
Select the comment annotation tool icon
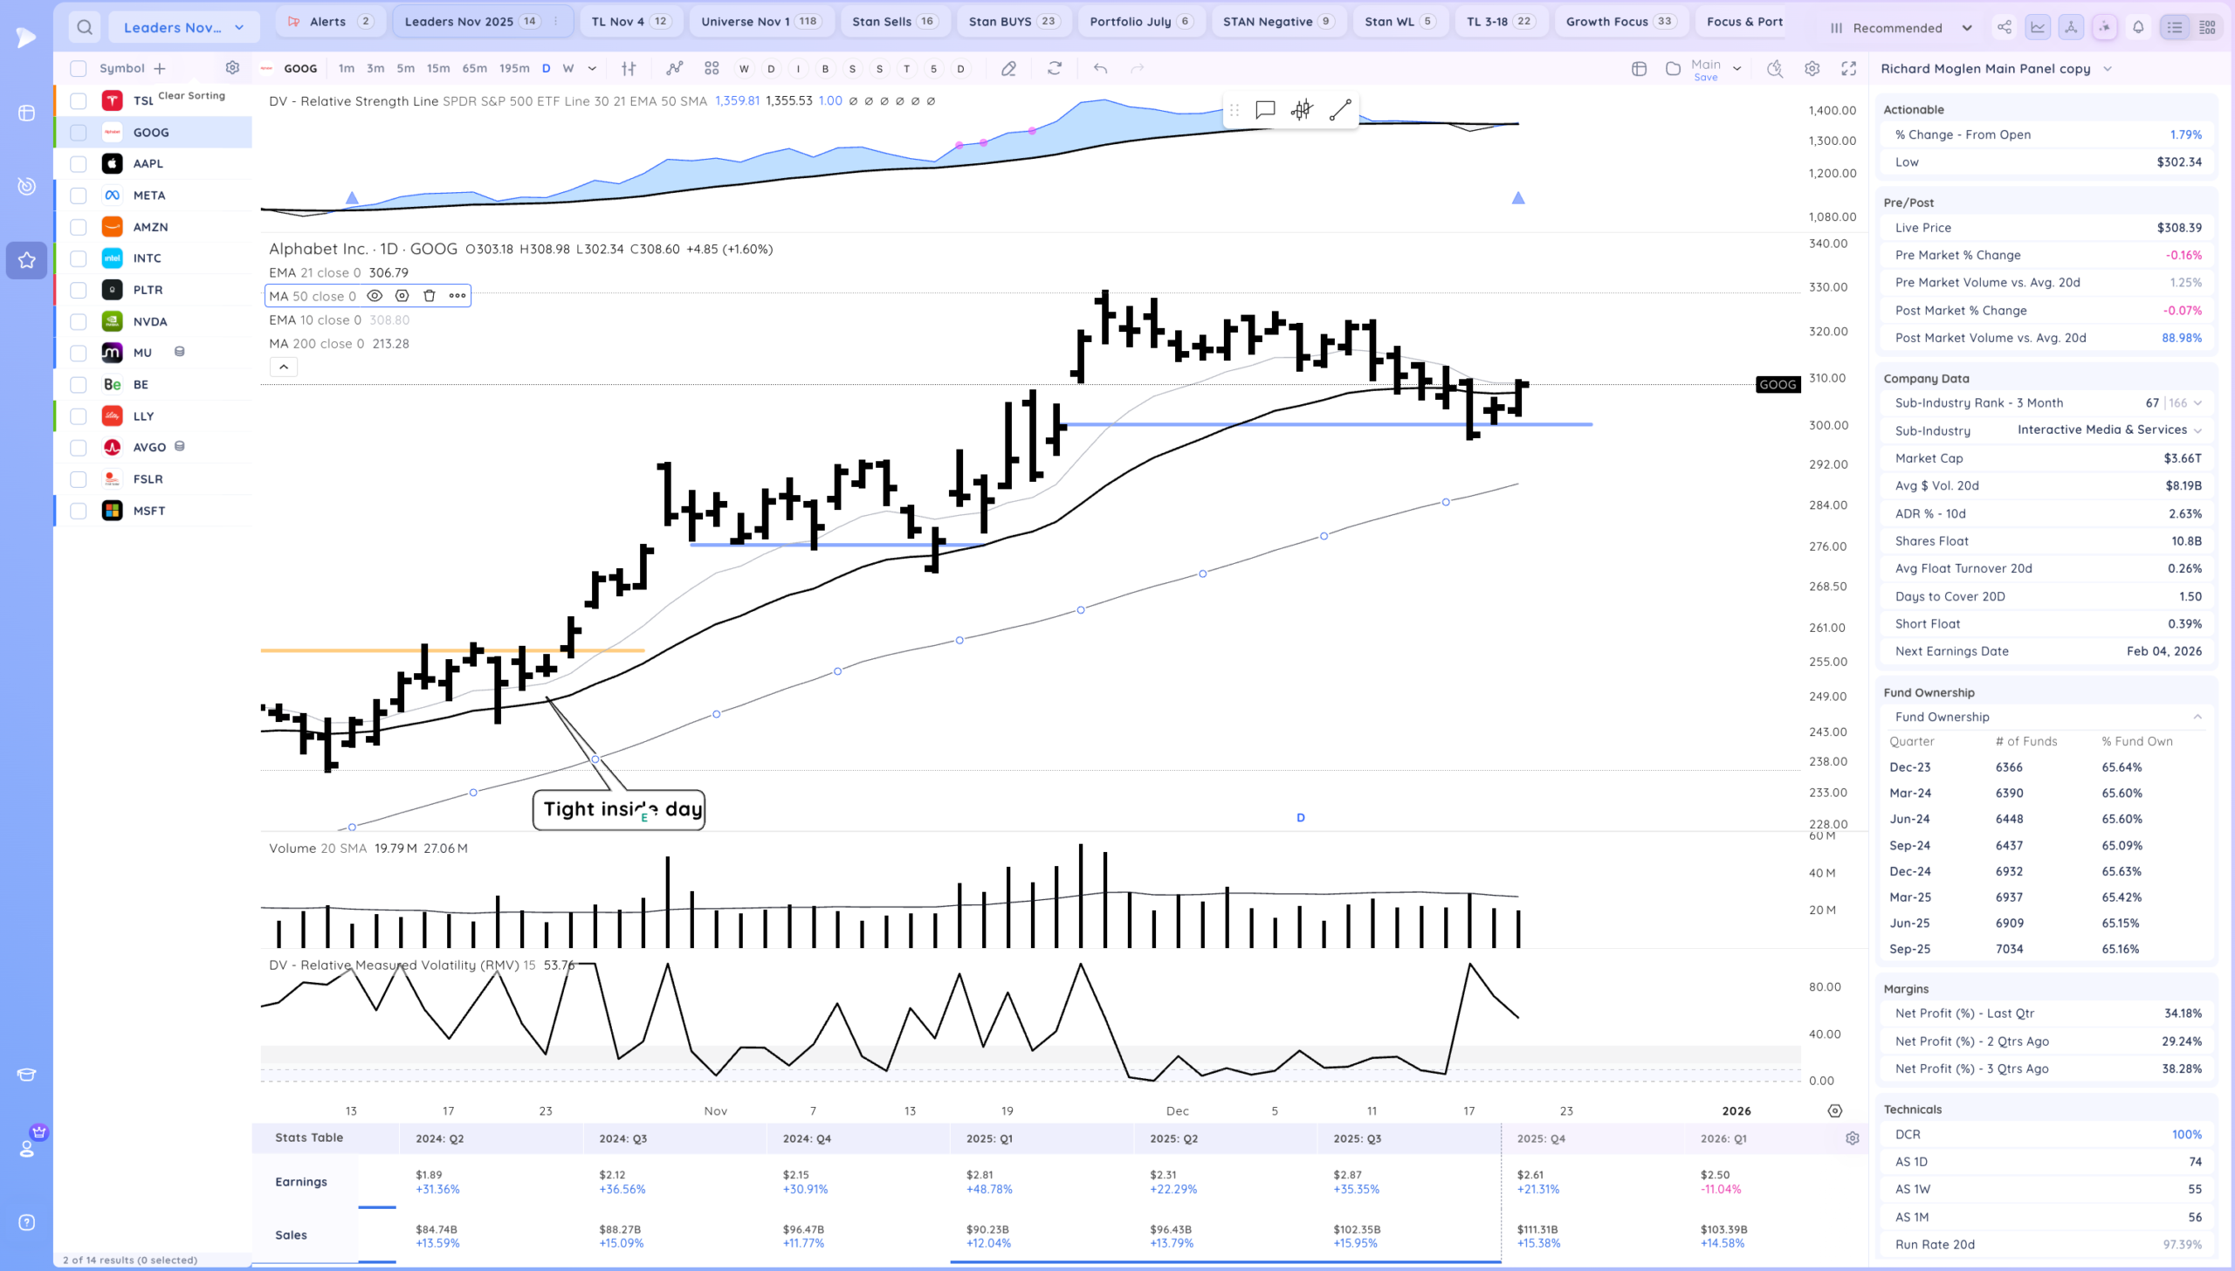point(1264,110)
